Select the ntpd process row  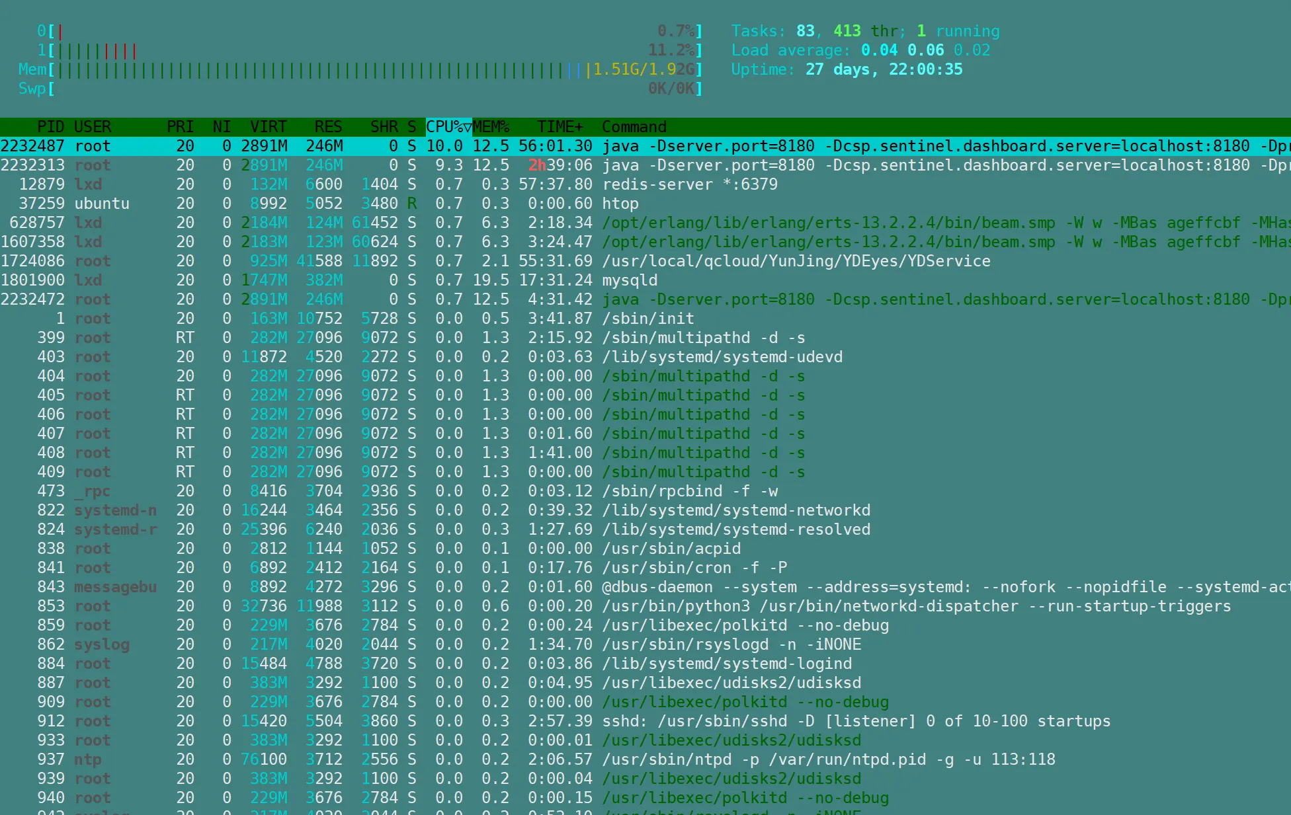tap(828, 759)
